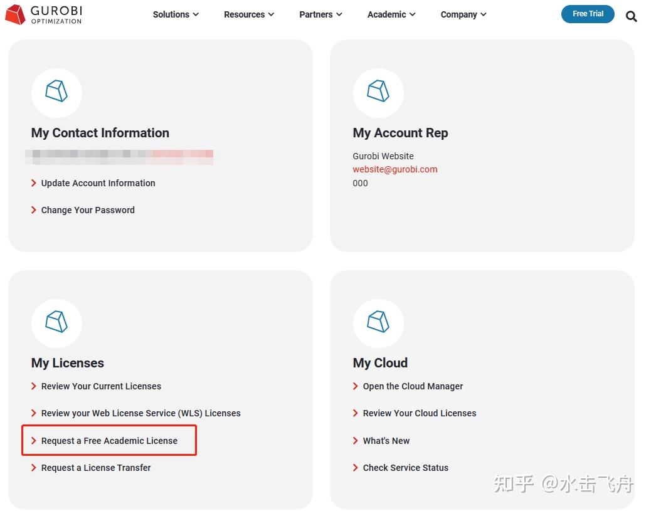Open Review your Web License Service Licenses

140,413
